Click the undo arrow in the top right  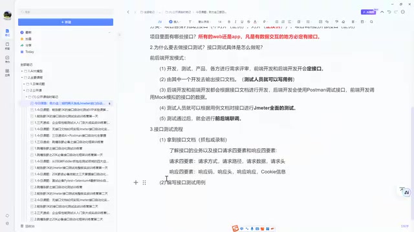[389, 12]
